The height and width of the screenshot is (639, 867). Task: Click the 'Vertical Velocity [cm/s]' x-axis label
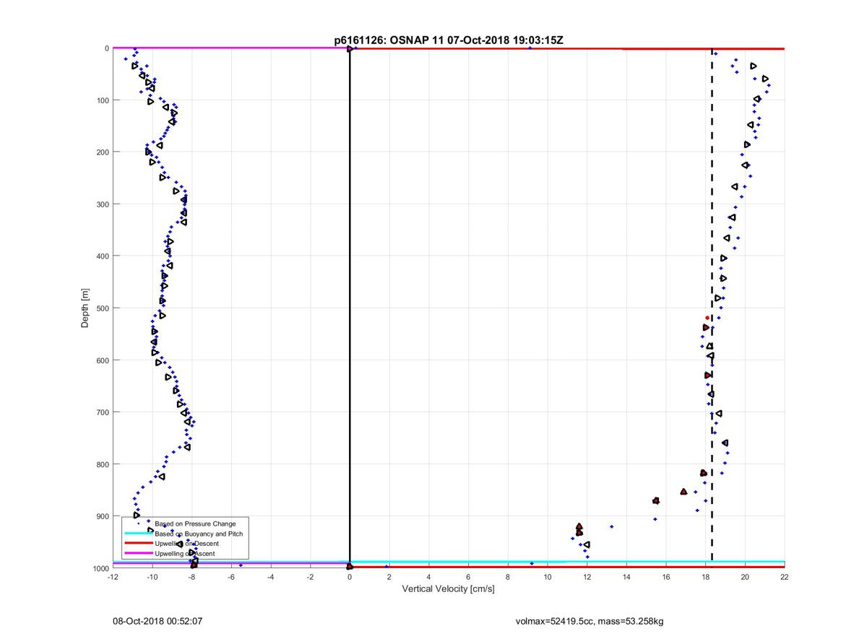pyautogui.click(x=448, y=588)
